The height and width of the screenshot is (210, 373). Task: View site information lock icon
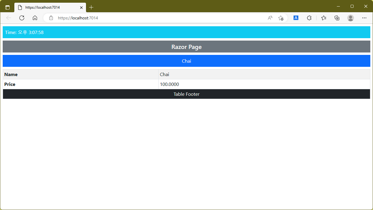coord(51,18)
